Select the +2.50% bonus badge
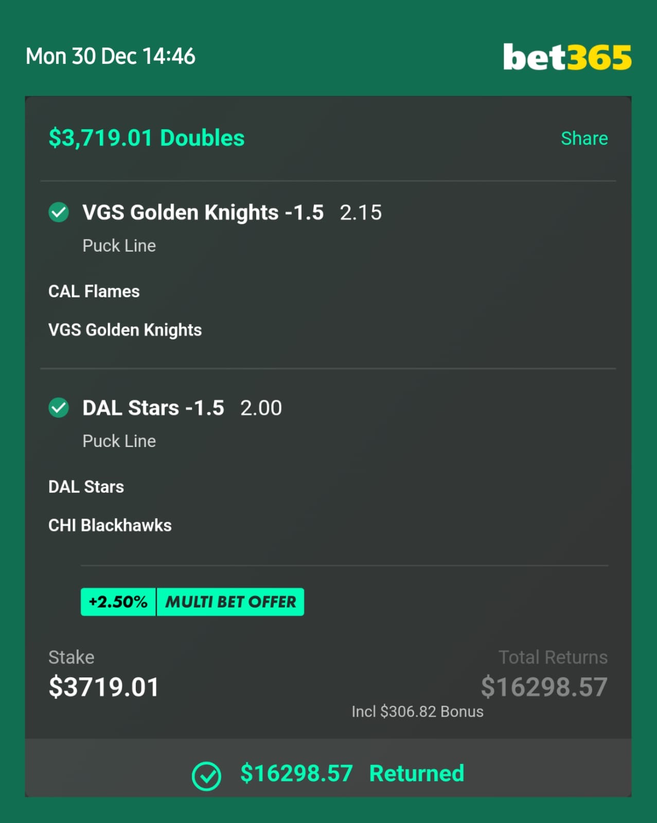The image size is (657, 823). pyautogui.click(x=118, y=602)
